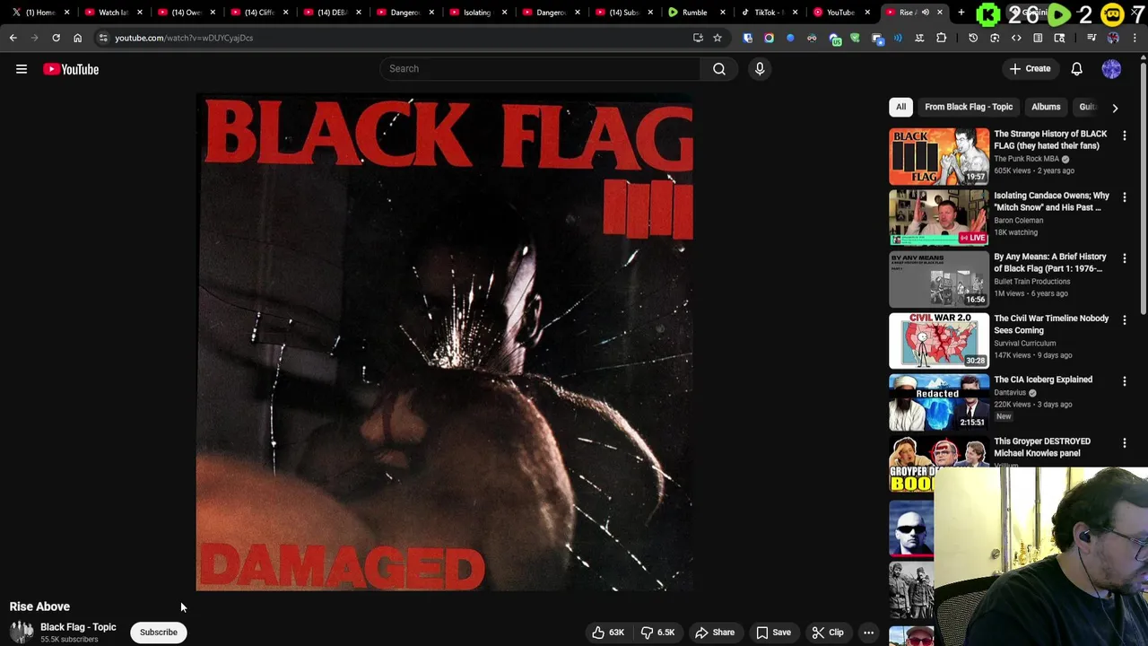Mute the Rise Above tab audio icon
The height and width of the screenshot is (646, 1148).
[926, 13]
